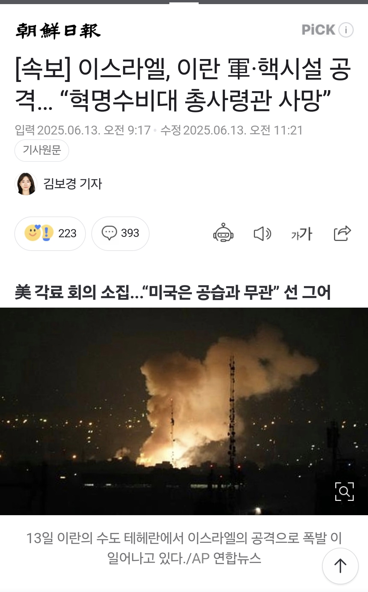368x592 pixels.
Task: Tap the speaker text-to-speech icon
Action: [262, 234]
